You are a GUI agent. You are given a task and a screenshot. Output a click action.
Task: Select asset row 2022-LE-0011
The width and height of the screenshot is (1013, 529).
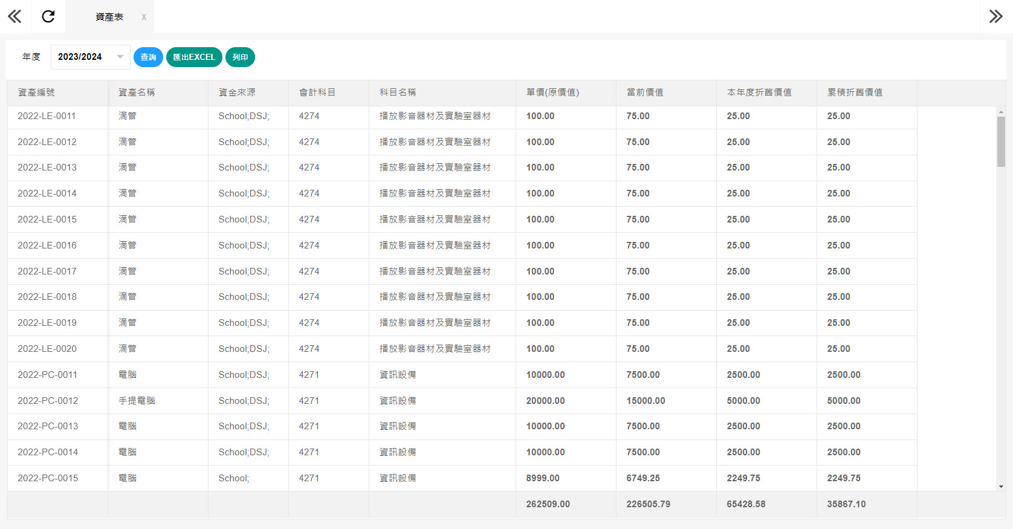pos(47,116)
